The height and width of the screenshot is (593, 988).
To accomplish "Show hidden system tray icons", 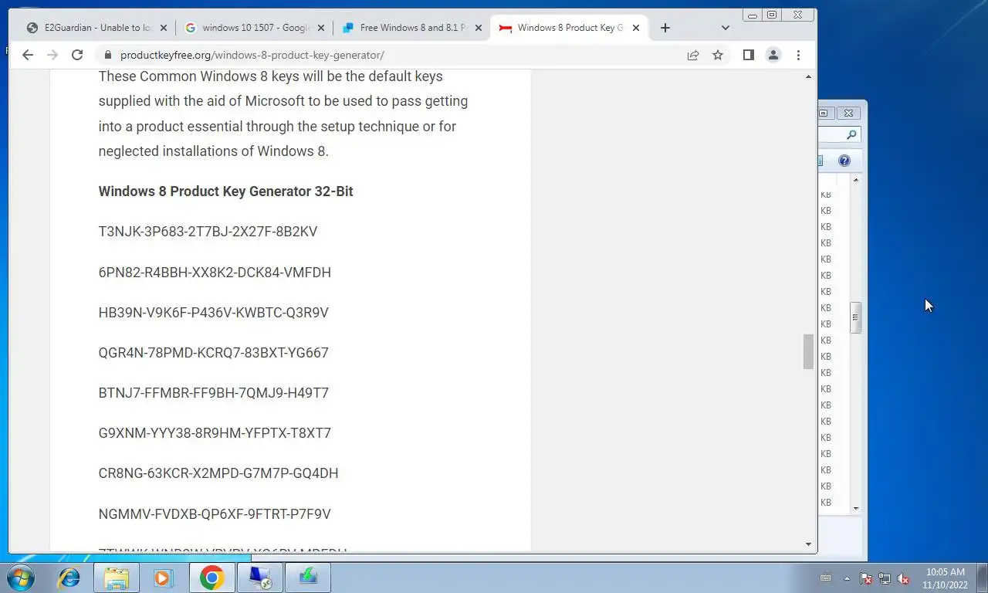I will click(847, 578).
